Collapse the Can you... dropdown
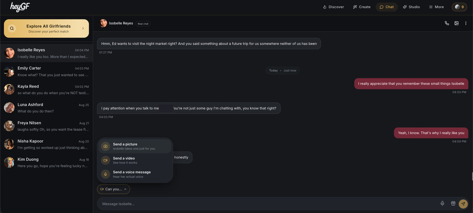Viewport: 473px width, 213px height. coord(114,189)
